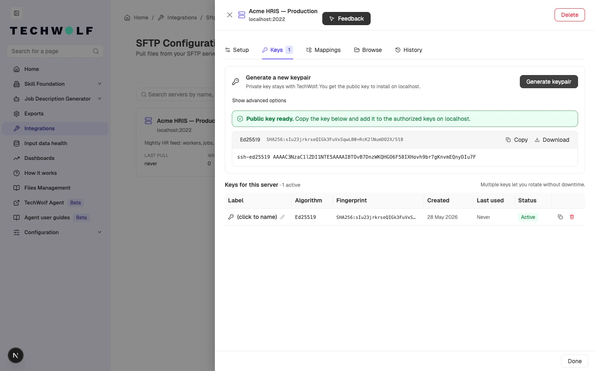The height and width of the screenshot is (371, 595).
Task: Copy the key in the table row
Action: point(560,217)
